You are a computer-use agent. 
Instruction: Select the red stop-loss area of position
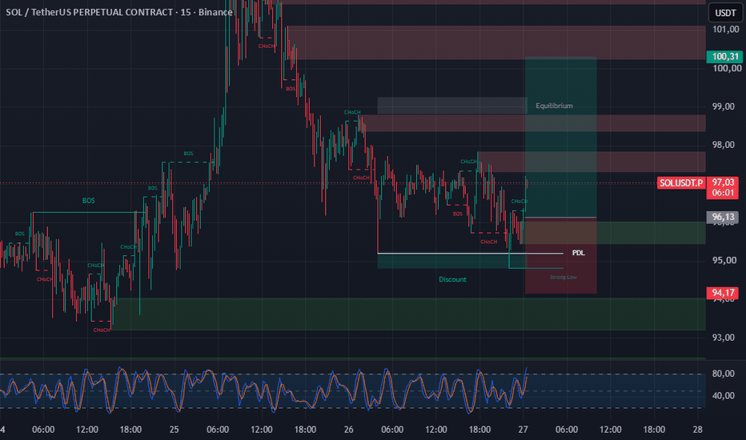561,255
